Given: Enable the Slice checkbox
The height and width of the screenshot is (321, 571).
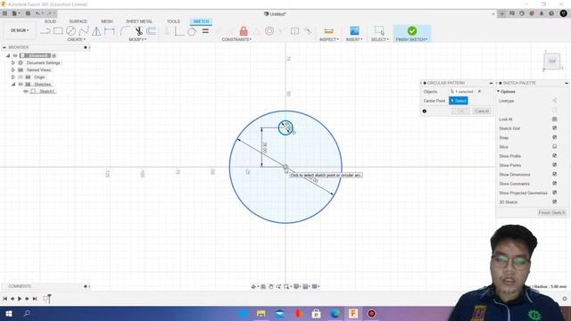Looking at the screenshot, I should 554,146.
